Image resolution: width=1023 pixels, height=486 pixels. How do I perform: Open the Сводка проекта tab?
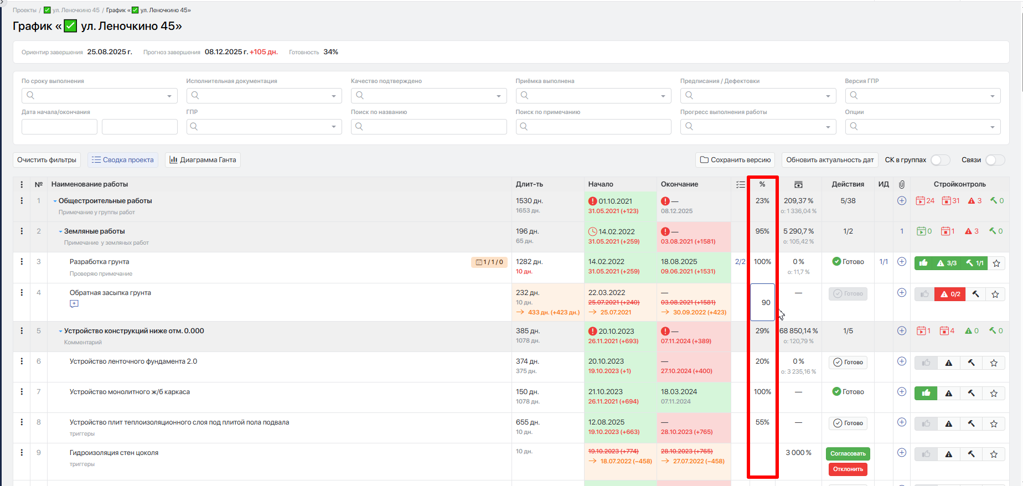pos(123,160)
